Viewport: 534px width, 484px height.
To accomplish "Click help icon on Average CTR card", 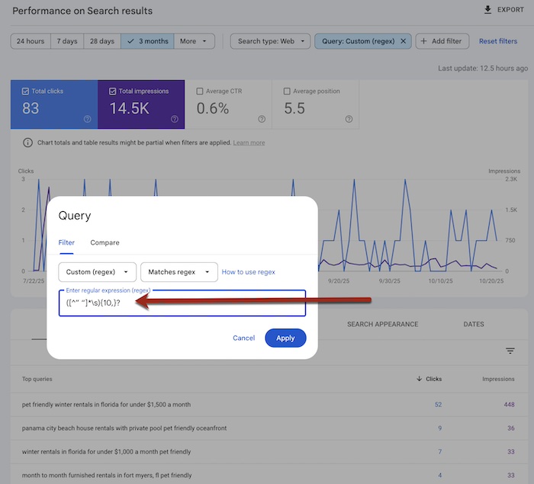I will [x=262, y=119].
